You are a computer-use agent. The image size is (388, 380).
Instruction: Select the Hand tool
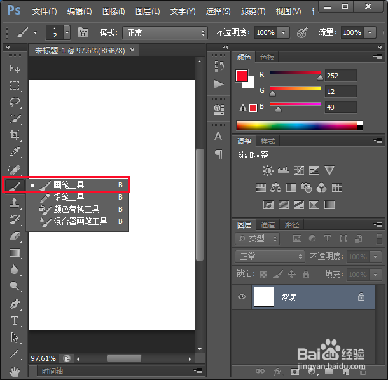[x=15, y=372]
